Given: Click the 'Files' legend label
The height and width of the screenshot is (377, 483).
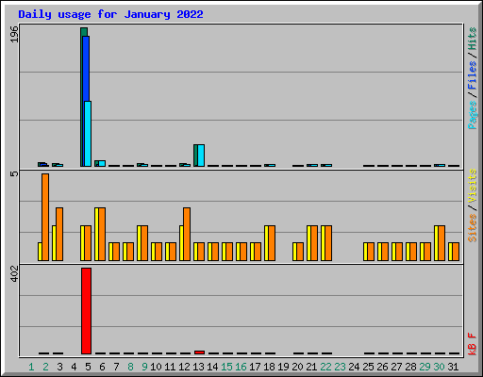Looking at the screenshot, I should click(x=473, y=74).
